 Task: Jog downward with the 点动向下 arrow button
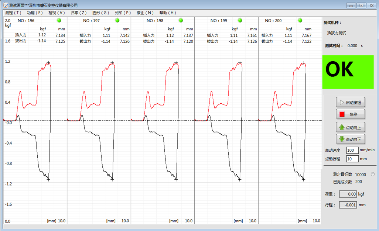[350, 139]
